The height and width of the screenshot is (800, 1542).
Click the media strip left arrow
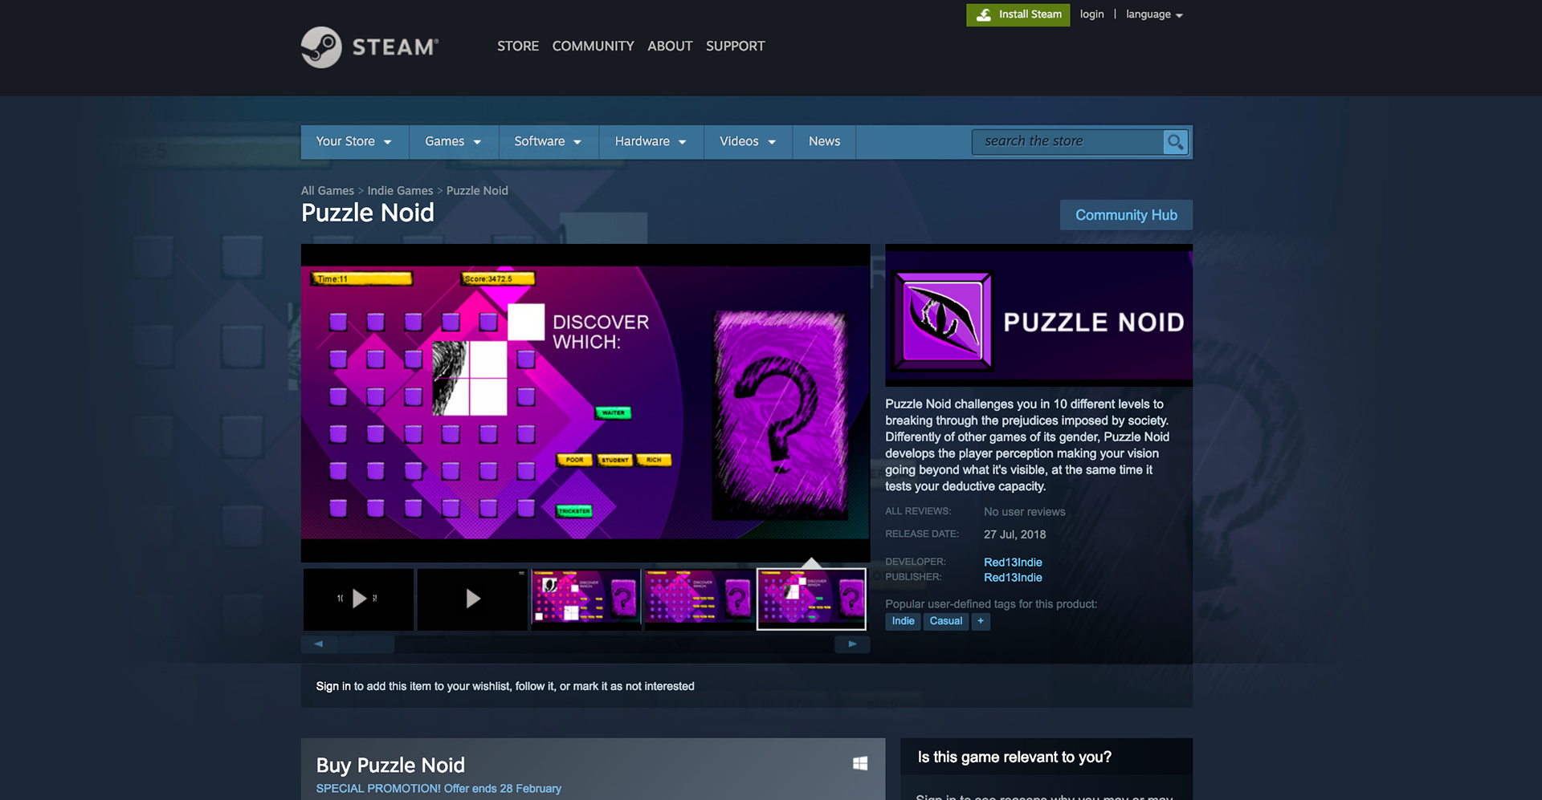click(318, 644)
